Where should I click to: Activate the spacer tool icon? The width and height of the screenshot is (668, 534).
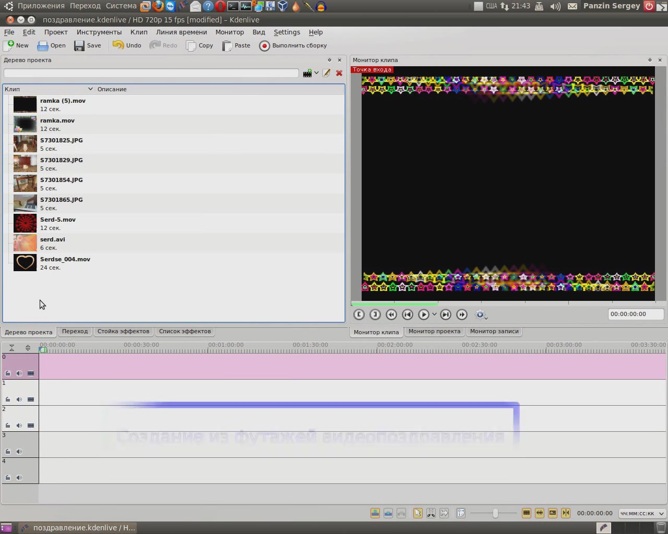[444, 513]
